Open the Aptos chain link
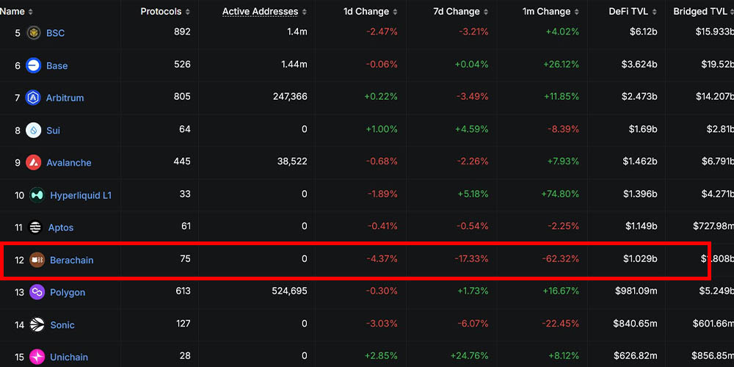 point(61,228)
